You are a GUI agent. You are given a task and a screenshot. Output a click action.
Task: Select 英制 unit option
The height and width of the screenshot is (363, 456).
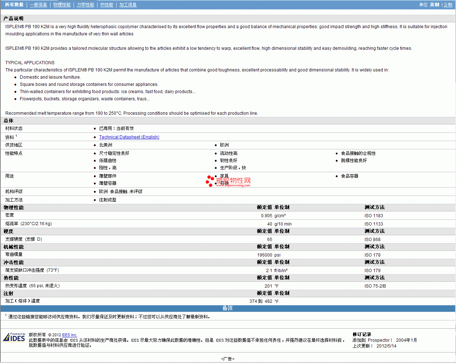pyautogui.click(x=434, y=5)
